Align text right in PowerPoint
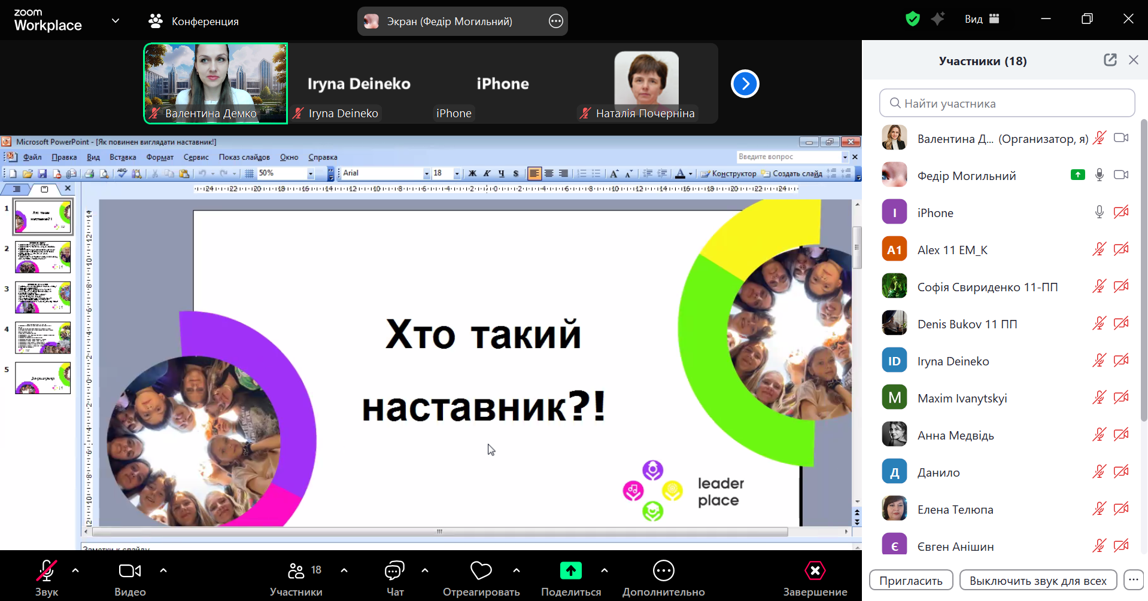Viewport: 1148px width, 601px height. coord(563,173)
